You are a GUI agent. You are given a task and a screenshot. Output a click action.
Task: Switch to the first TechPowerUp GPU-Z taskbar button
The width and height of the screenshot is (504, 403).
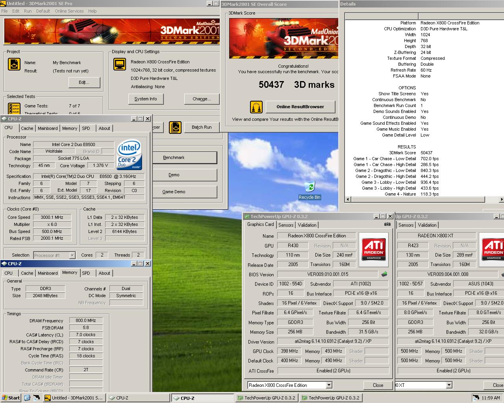266,398
